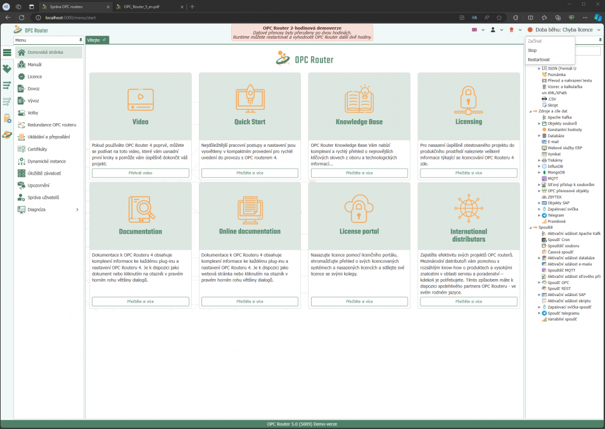Click the Redundance OPC routeru icon
The image size is (605, 429).
[x=22, y=125]
